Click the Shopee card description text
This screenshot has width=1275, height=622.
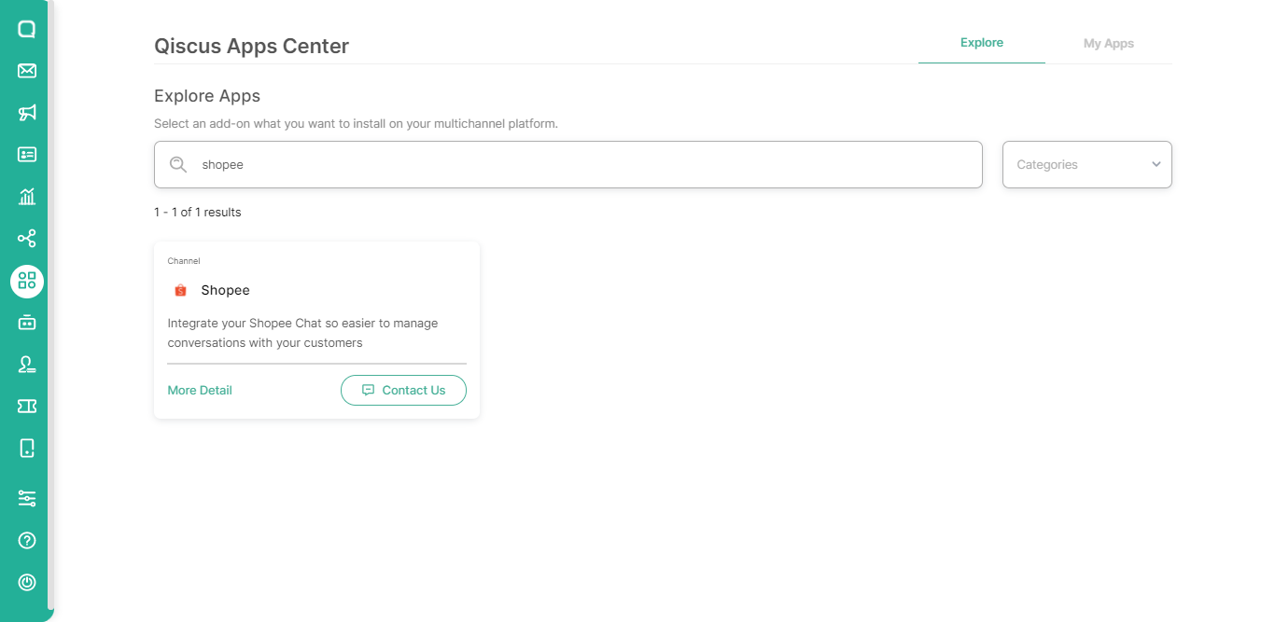coord(303,333)
